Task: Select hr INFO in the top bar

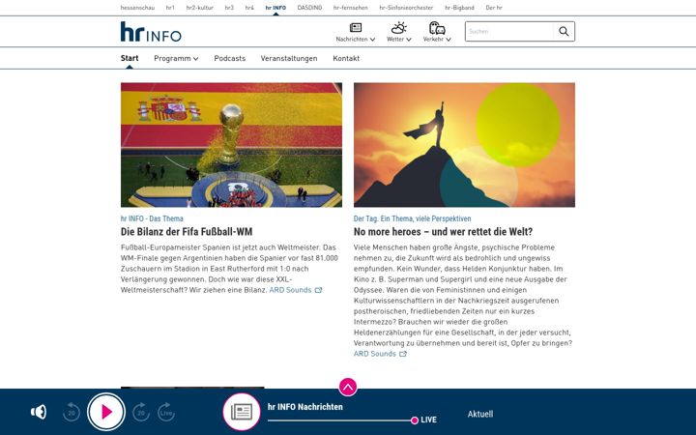Action: 275,8
